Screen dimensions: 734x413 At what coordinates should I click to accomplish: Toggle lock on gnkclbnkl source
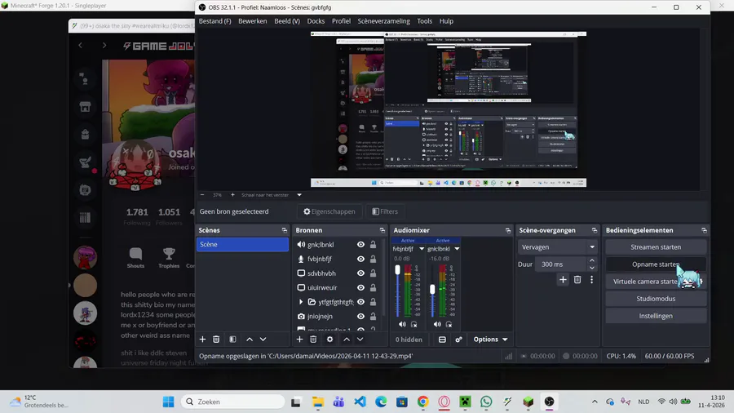point(373,244)
